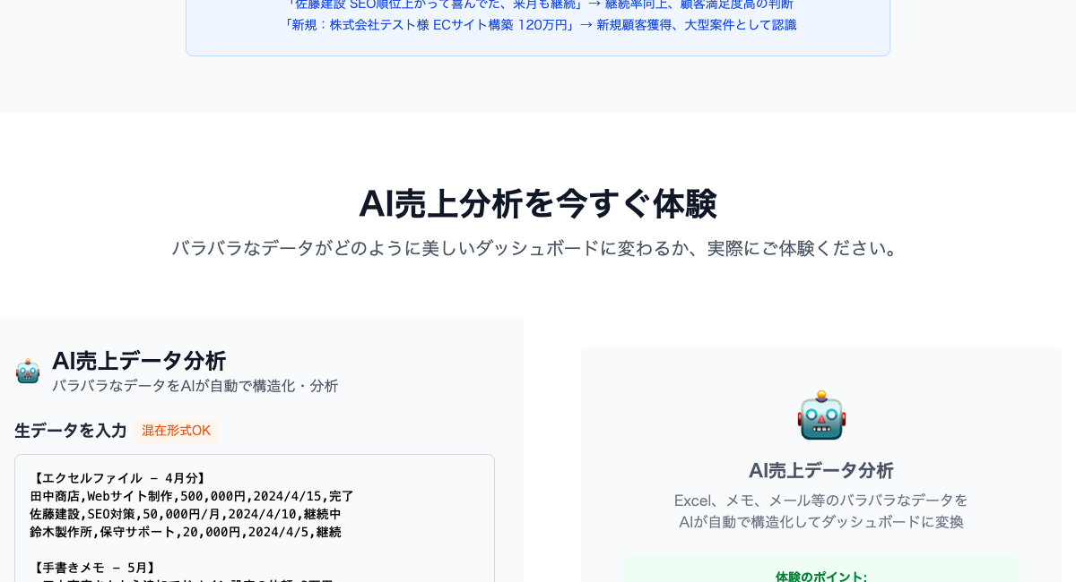1076x582 pixels.
Task: Select the large robot icon in the preview panel
Action: [x=820, y=415]
